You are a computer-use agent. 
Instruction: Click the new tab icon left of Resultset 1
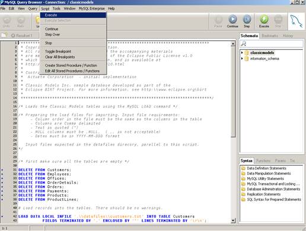click(4, 36)
